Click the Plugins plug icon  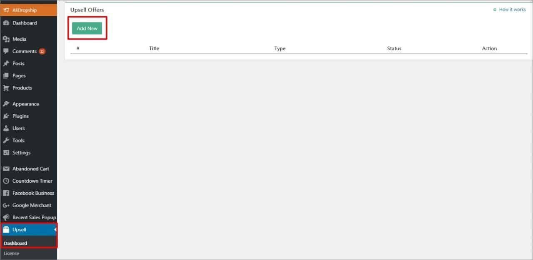click(x=6, y=116)
